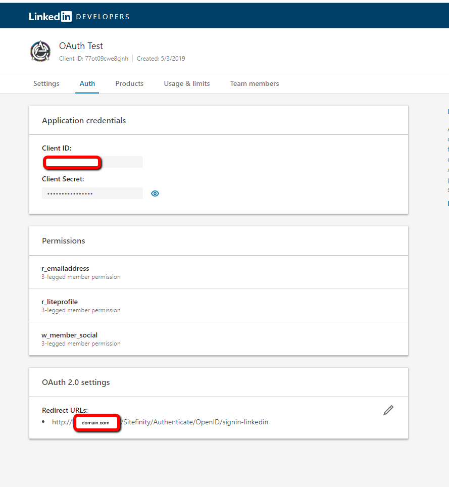Go to the Team members tab
449x487 pixels.
(x=255, y=83)
